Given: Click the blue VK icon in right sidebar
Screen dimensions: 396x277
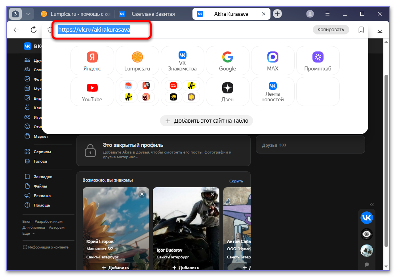Looking at the screenshot, I should coord(367,218).
